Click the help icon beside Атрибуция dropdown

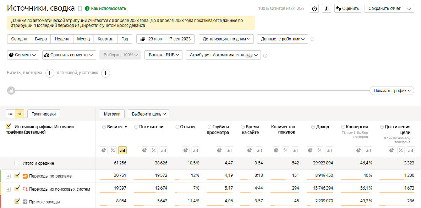pos(265,56)
